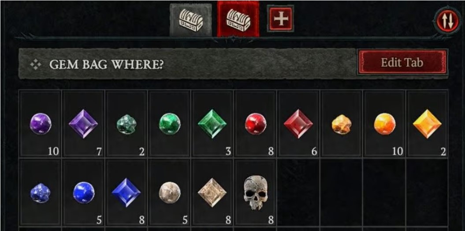Viewport: 465px width, 231px height.
Task: Choose the square-cut green emerald gem
Action: [212, 124]
